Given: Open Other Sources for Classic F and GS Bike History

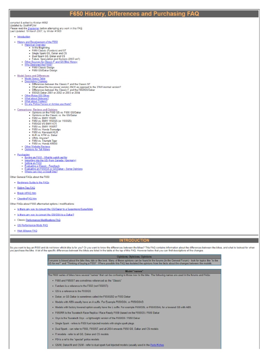Looking at the screenshot, I should point(51,62).
